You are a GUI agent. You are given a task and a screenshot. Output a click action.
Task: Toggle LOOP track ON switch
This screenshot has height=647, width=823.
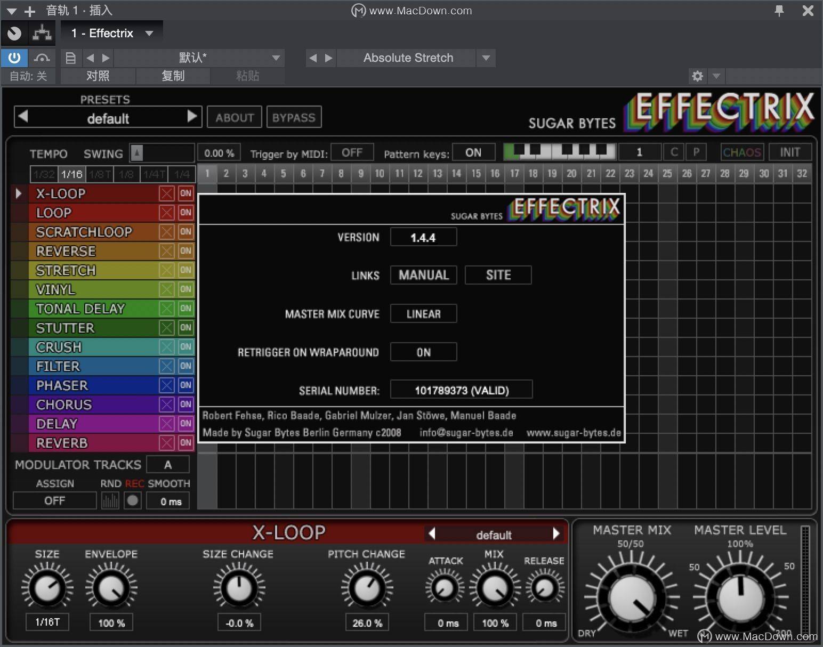[185, 213]
